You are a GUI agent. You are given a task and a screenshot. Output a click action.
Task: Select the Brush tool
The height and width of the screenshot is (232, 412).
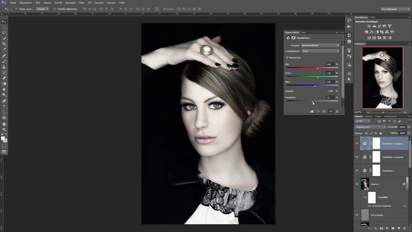pyautogui.click(x=4, y=61)
